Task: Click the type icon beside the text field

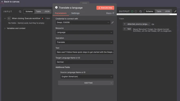Action: [x=125, y=29]
